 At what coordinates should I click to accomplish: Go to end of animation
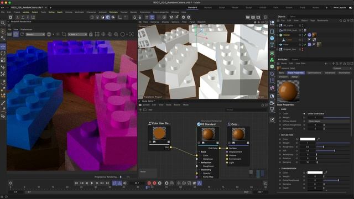107,183
